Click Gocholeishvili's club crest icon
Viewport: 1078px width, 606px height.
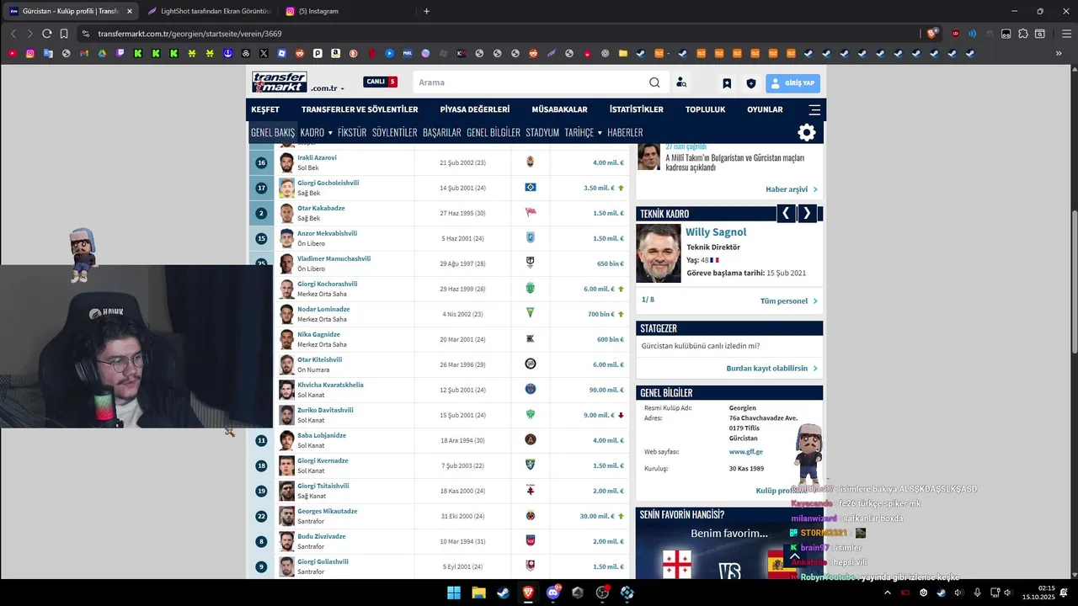(x=530, y=187)
